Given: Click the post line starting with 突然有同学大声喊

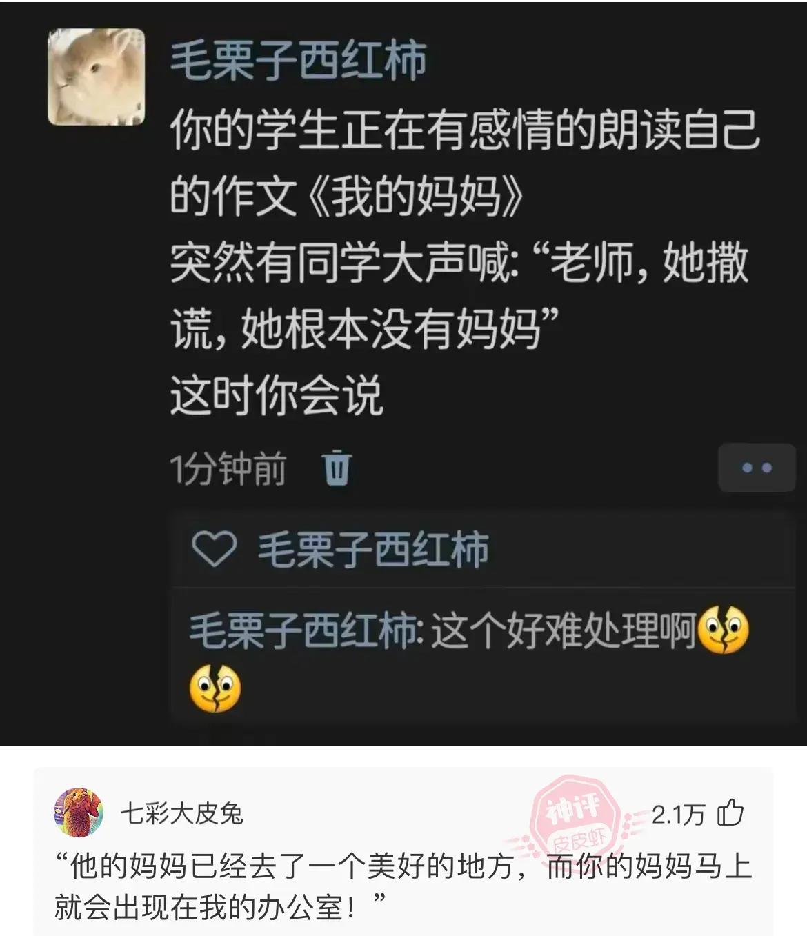Looking at the screenshot, I should pos(459,296).
